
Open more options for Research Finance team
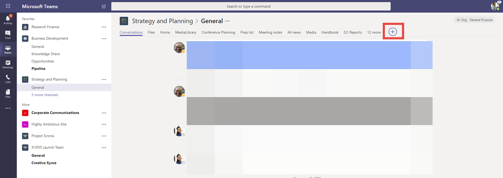[x=104, y=27]
